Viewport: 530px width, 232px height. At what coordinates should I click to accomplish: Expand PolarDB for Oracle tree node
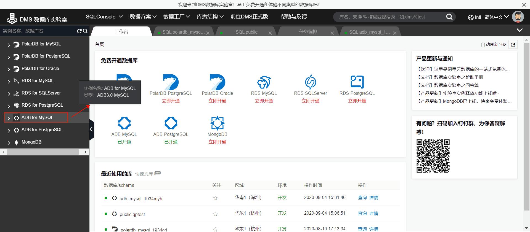pos(9,69)
